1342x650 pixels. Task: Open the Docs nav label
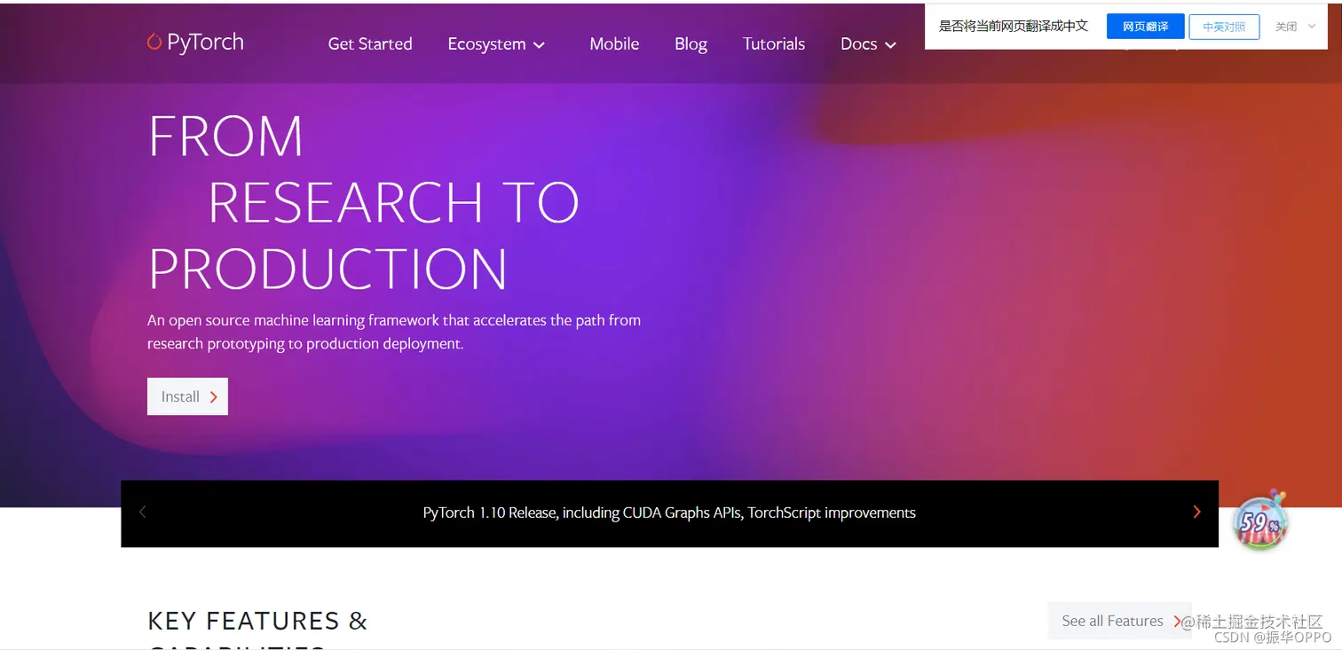point(858,43)
